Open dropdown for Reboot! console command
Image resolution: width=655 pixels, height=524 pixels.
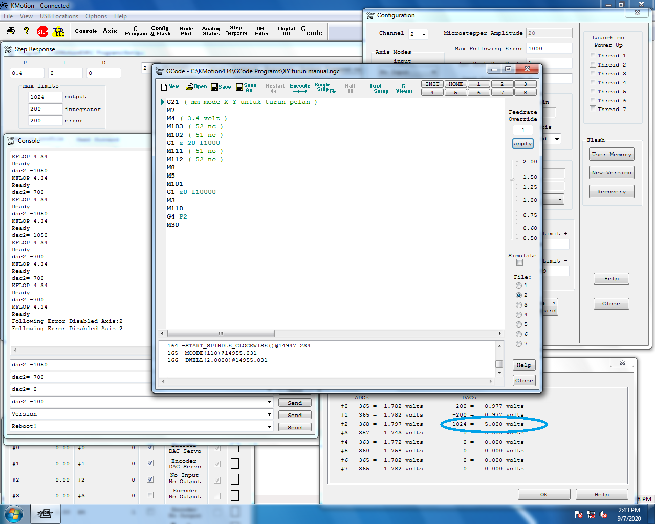[x=269, y=426]
